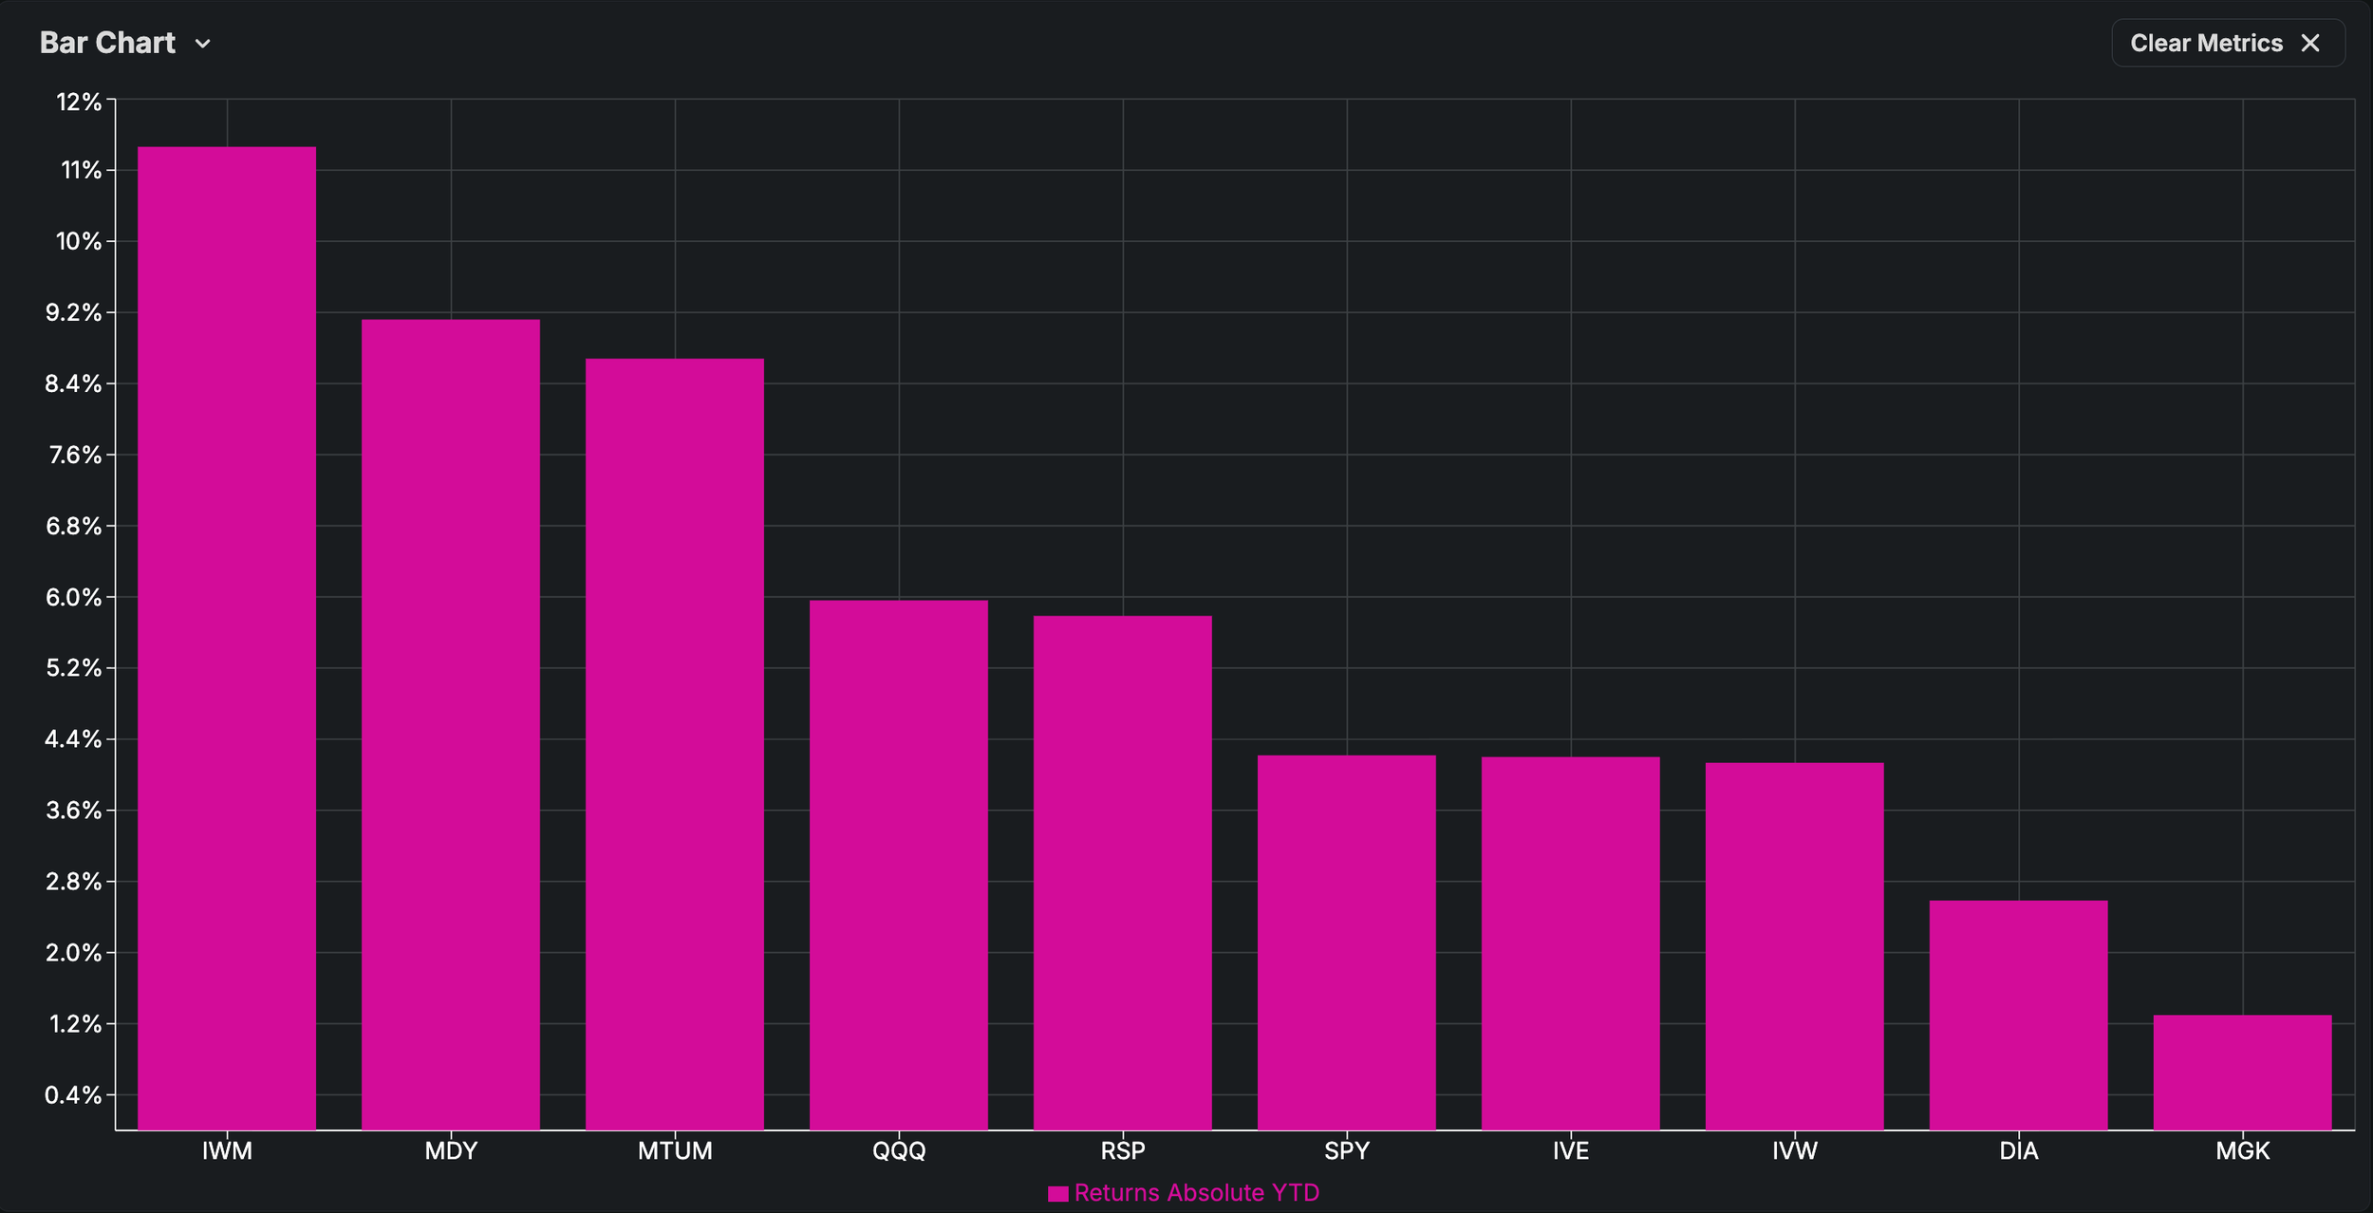Click the IVE bar

pyautogui.click(x=1571, y=943)
